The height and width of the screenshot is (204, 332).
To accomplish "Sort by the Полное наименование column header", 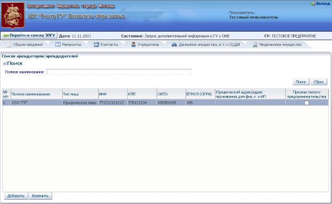I will click(36, 94).
